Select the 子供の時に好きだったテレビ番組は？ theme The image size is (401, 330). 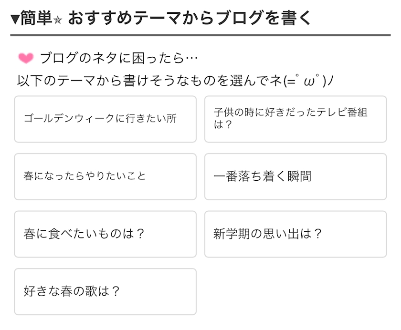[295, 119]
